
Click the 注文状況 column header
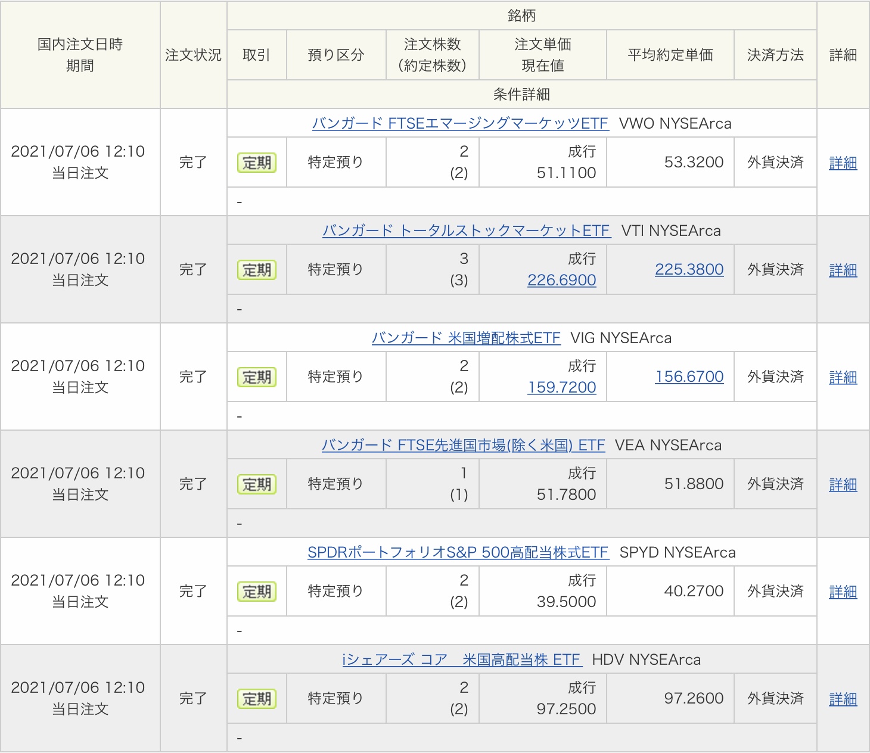193,55
